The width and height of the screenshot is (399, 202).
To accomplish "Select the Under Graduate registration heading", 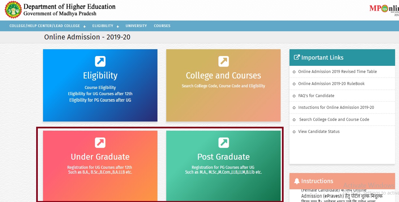I will (100, 157).
